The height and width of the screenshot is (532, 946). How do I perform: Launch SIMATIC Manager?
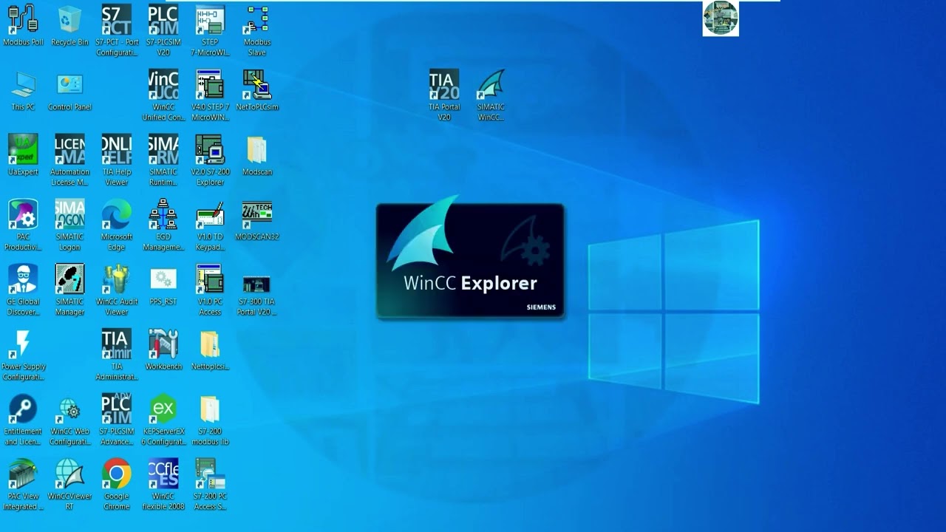tap(69, 290)
